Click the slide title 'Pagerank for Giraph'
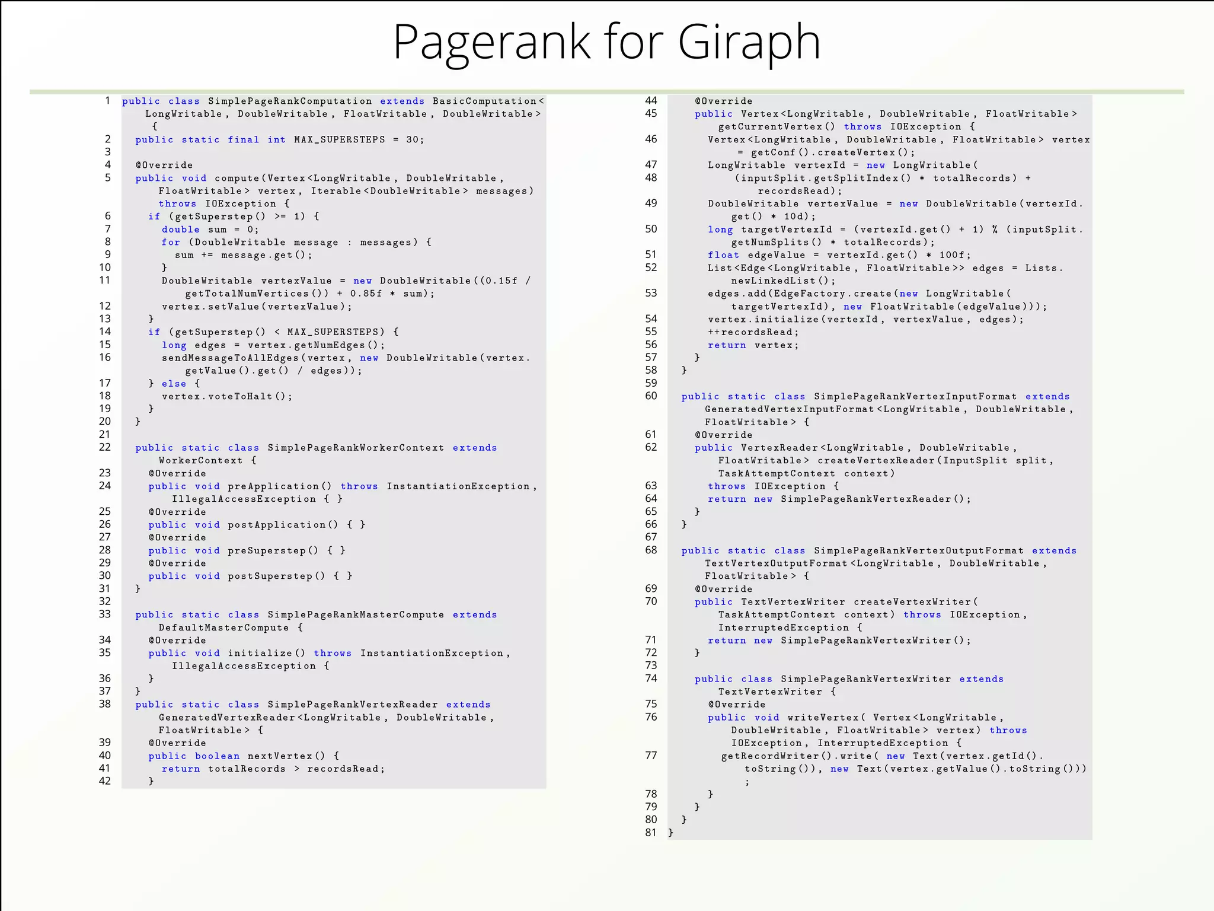 point(606,43)
